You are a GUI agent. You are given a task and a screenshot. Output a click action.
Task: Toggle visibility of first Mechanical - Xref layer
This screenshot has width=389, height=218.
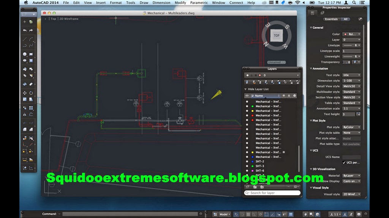click(247, 101)
